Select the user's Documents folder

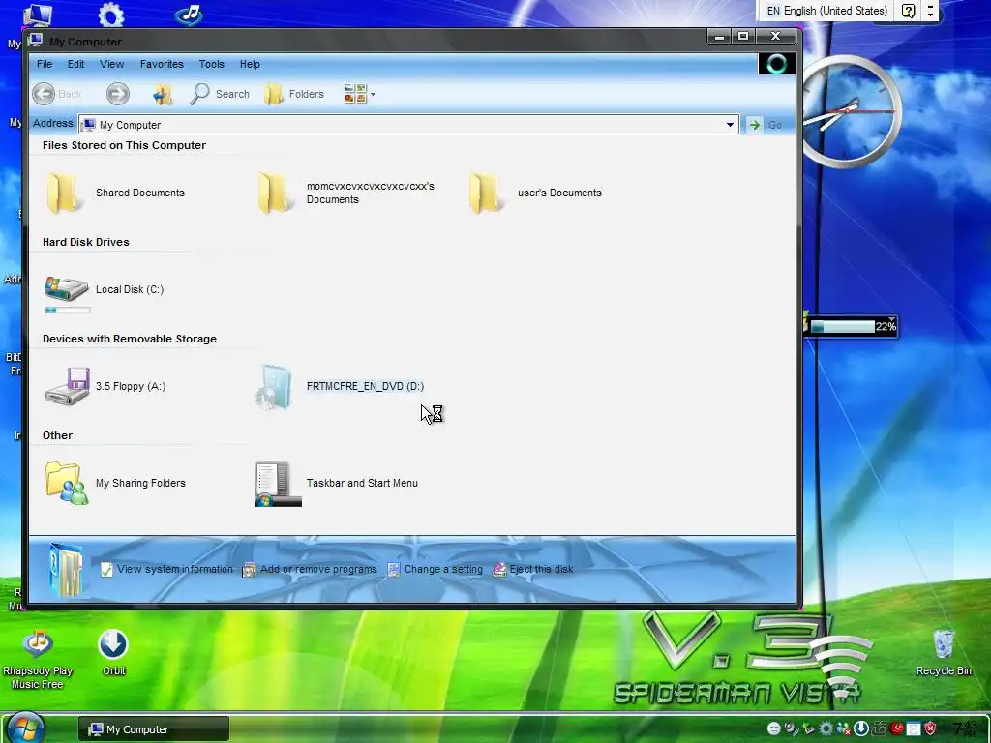(534, 193)
